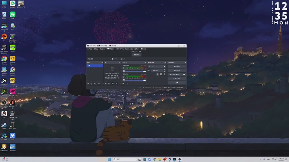Screen dimensions: 289x162
Task: Select the QQ penguin desktop icon
Action: point(4,114)
